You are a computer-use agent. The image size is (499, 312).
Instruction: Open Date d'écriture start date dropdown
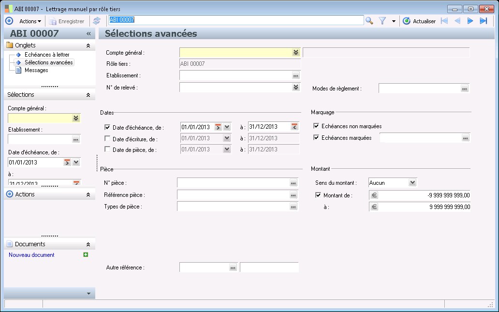coord(227,138)
